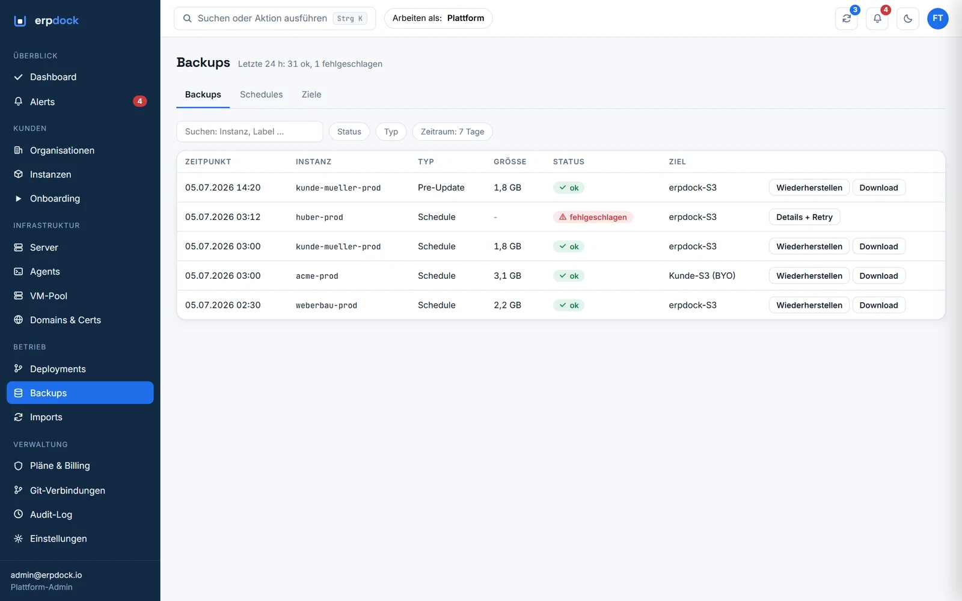Click Wiederherstellen for weberbau-prod
Viewport: 962px width, 601px height.
coord(809,305)
